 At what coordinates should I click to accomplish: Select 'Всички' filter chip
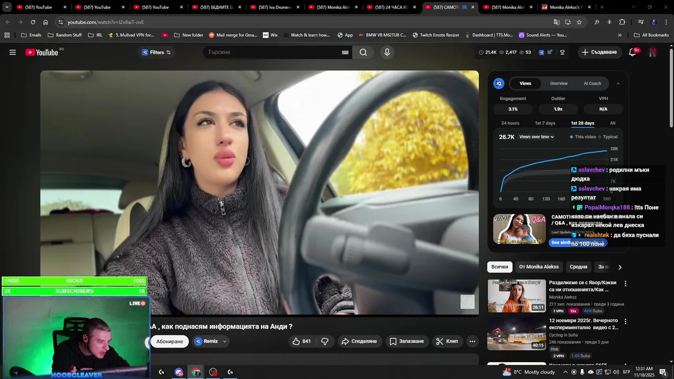pos(500,267)
